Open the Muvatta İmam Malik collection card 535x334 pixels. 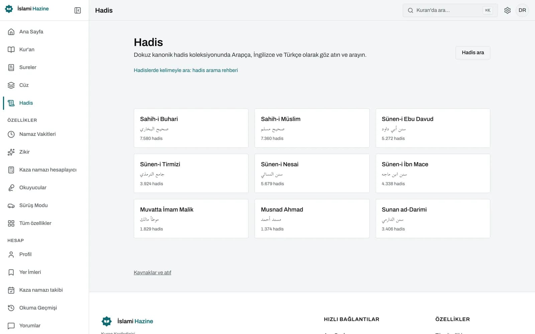coord(191,218)
